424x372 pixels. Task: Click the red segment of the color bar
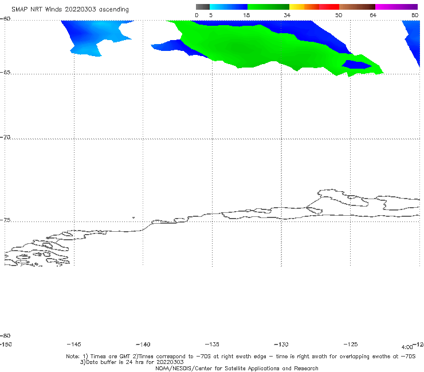click(x=329, y=7)
